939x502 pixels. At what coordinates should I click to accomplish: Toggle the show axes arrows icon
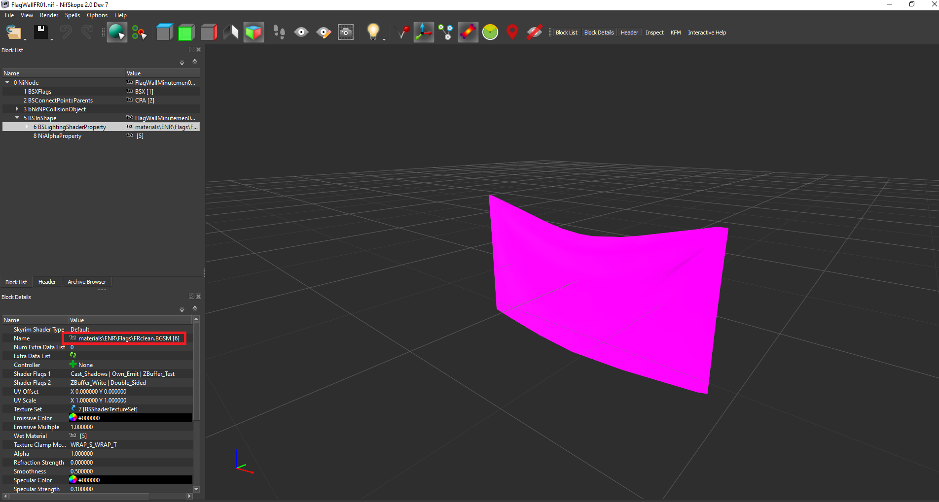coord(424,33)
